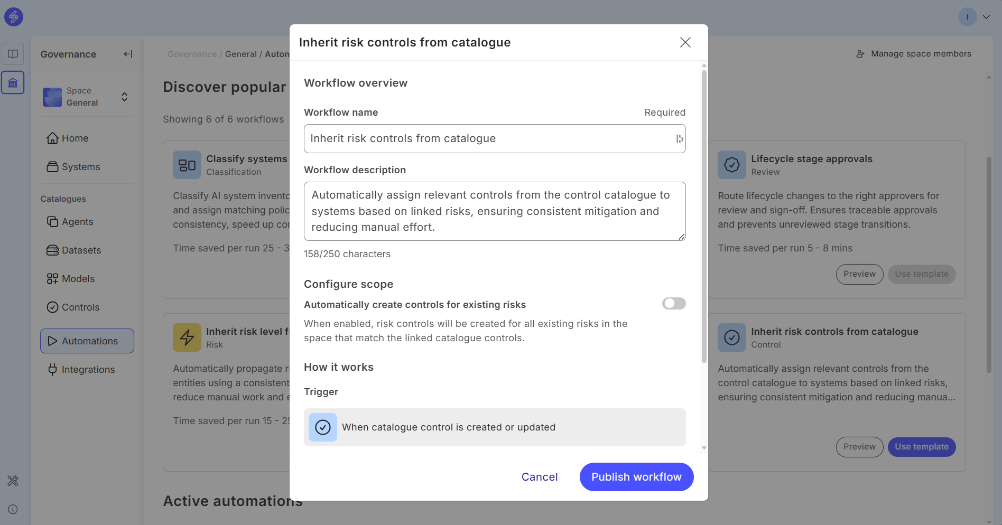Navigate to Datasets in sidebar
This screenshot has height=525, width=1002.
point(81,250)
